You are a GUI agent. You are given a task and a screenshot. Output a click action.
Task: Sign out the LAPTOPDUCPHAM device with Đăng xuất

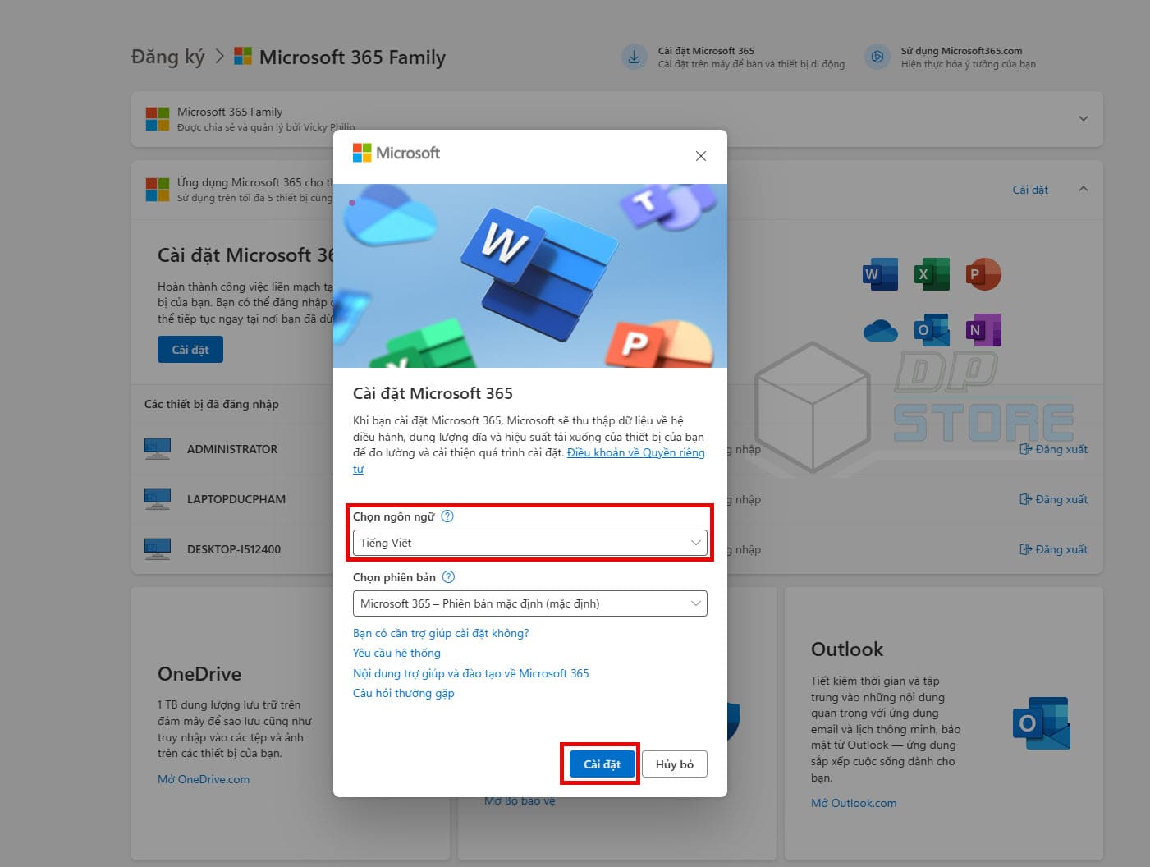coord(1054,499)
